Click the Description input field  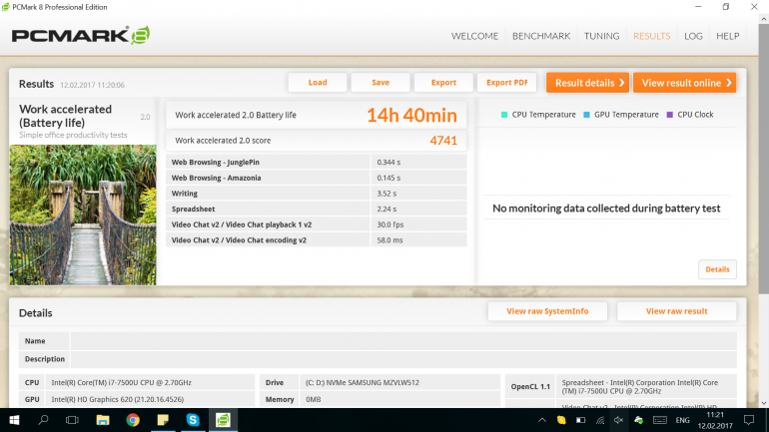pyautogui.click(x=403, y=359)
